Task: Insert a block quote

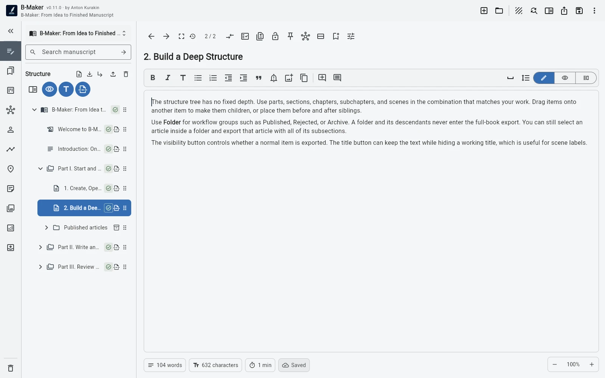Action: [259, 78]
